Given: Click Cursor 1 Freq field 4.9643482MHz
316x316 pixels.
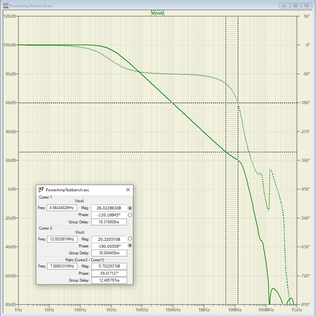Looking at the screenshot, I should [62, 208].
